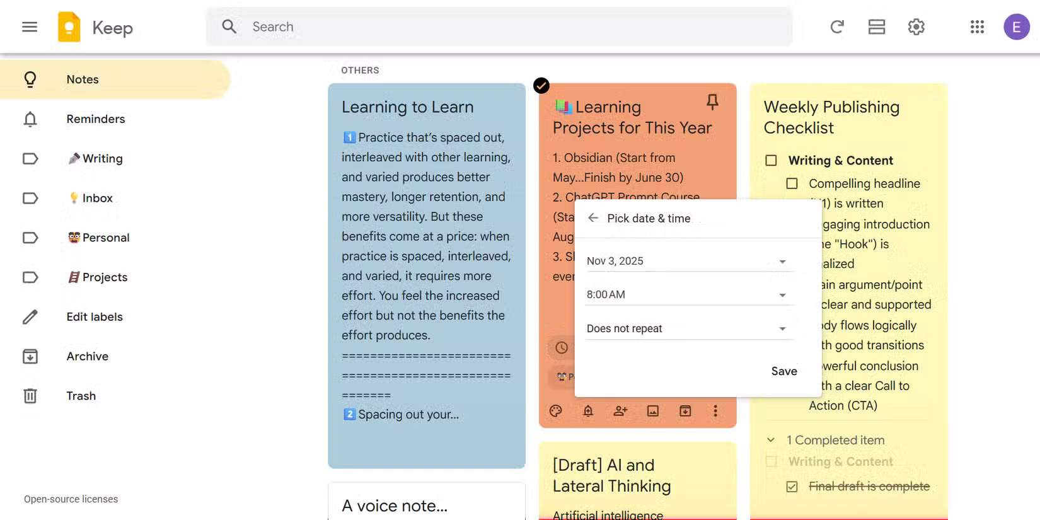Open the note's more options menu
1040x520 pixels.
tap(715, 411)
